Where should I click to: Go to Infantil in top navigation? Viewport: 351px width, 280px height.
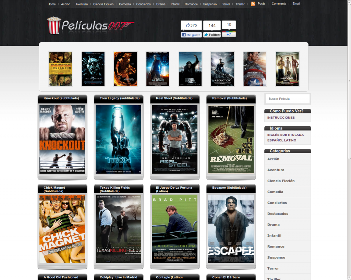tap(175, 4)
